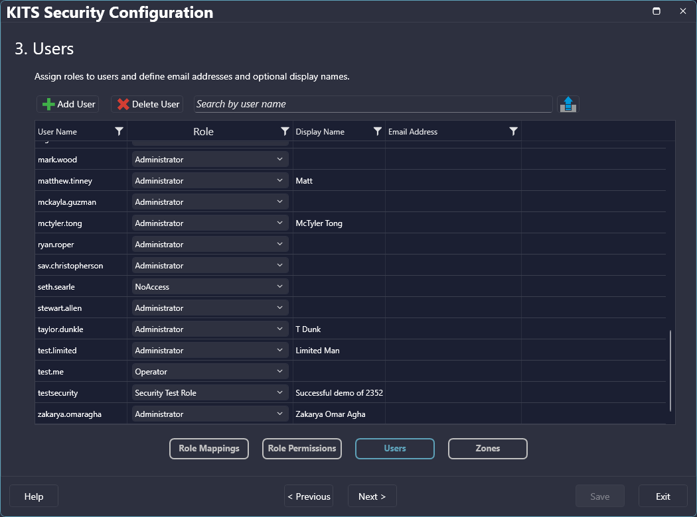Maximize the KITS Security Configuration window
Image resolution: width=697 pixels, height=517 pixels.
coord(657,11)
